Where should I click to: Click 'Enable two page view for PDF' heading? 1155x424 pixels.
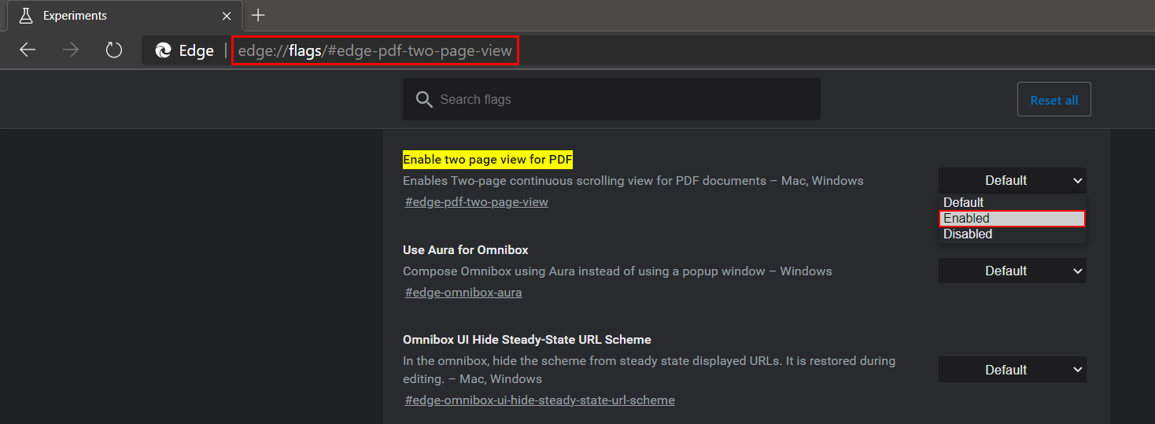(488, 160)
